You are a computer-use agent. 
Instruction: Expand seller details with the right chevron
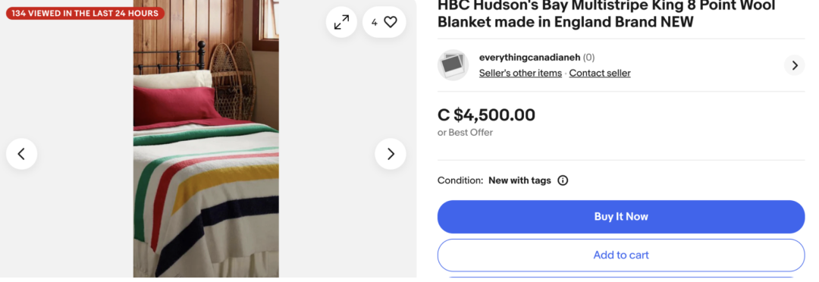pyautogui.click(x=795, y=65)
